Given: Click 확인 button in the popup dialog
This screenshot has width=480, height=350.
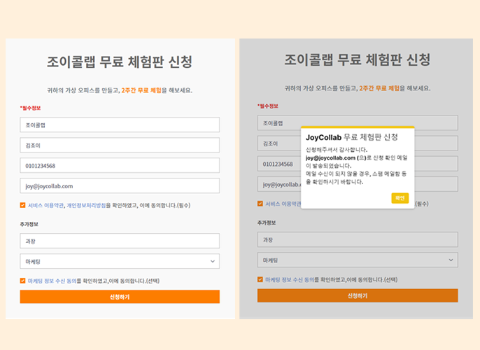Looking at the screenshot, I should 400,198.
